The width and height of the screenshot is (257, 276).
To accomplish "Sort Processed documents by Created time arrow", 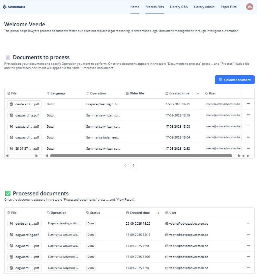I will (x=158, y=213).
